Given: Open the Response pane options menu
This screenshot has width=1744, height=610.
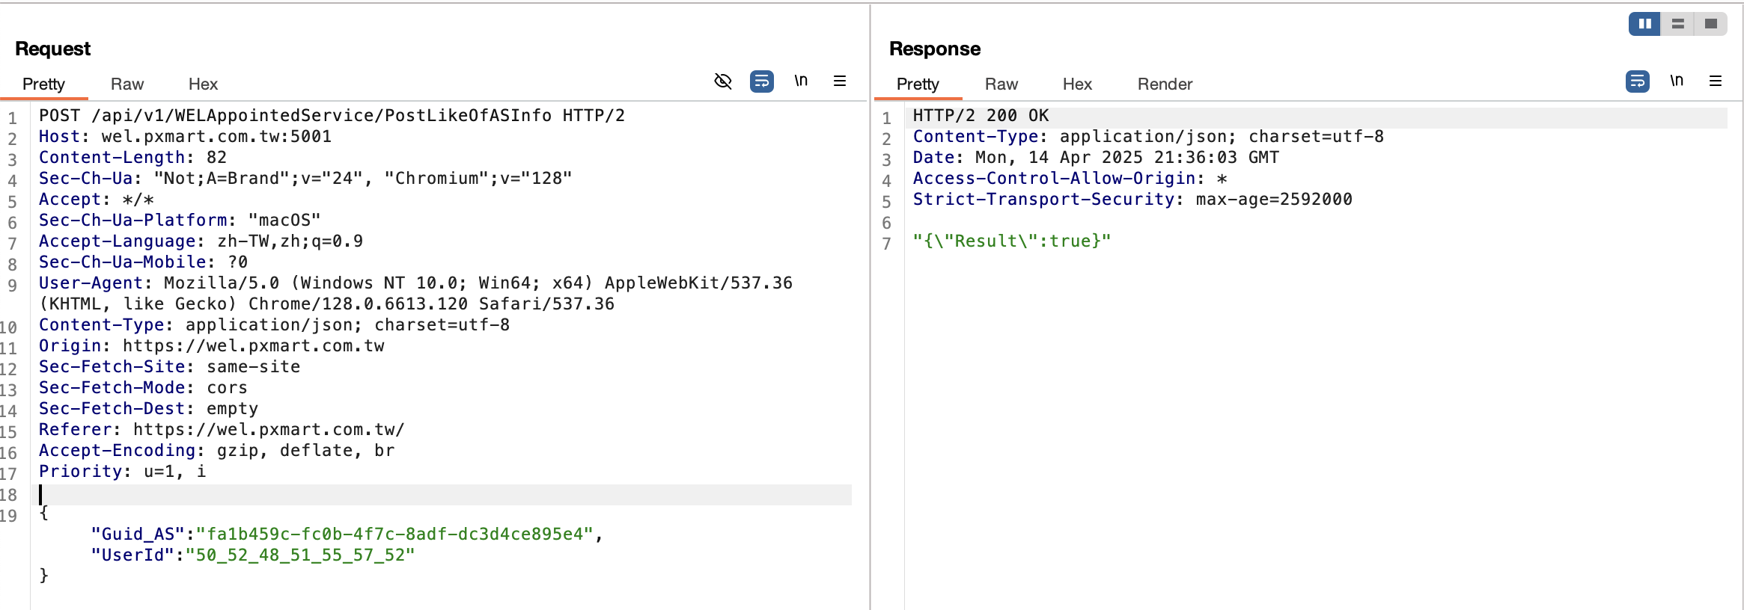Looking at the screenshot, I should tap(1716, 81).
